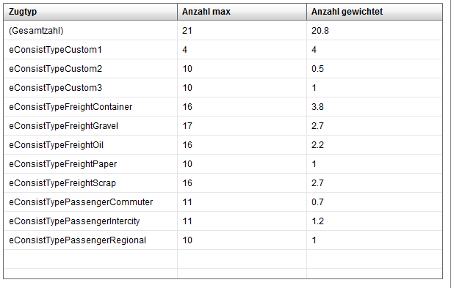The height and width of the screenshot is (288, 451).
Task: Sort by the Zugtyp column header
Action: (x=90, y=12)
